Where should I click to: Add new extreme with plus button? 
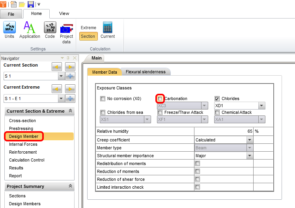(70, 98)
